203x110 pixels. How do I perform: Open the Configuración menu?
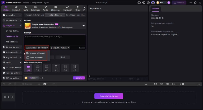(36, 3)
